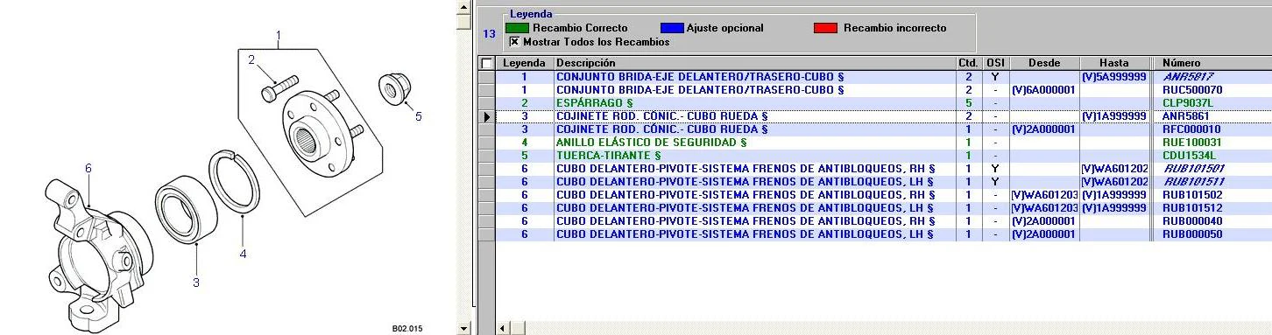Select part number RUE100031
1272x335 pixels.
click(1191, 143)
